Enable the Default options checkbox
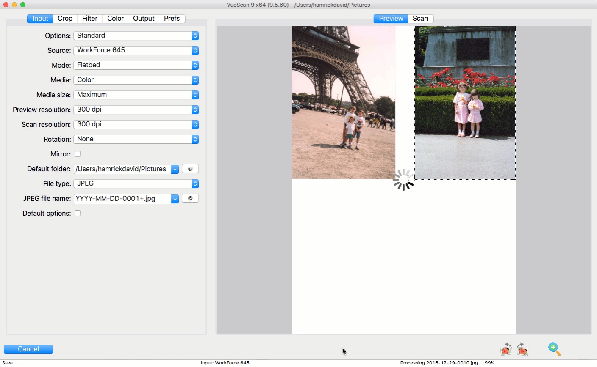The height and width of the screenshot is (367, 597). 78,213
